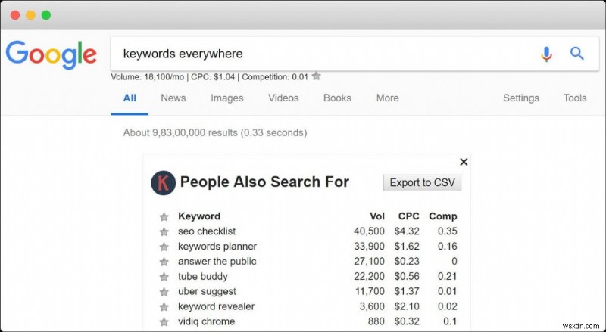Screen dimensions: 606x332
Task: Click the 880 volume value
Action: coord(376,321)
